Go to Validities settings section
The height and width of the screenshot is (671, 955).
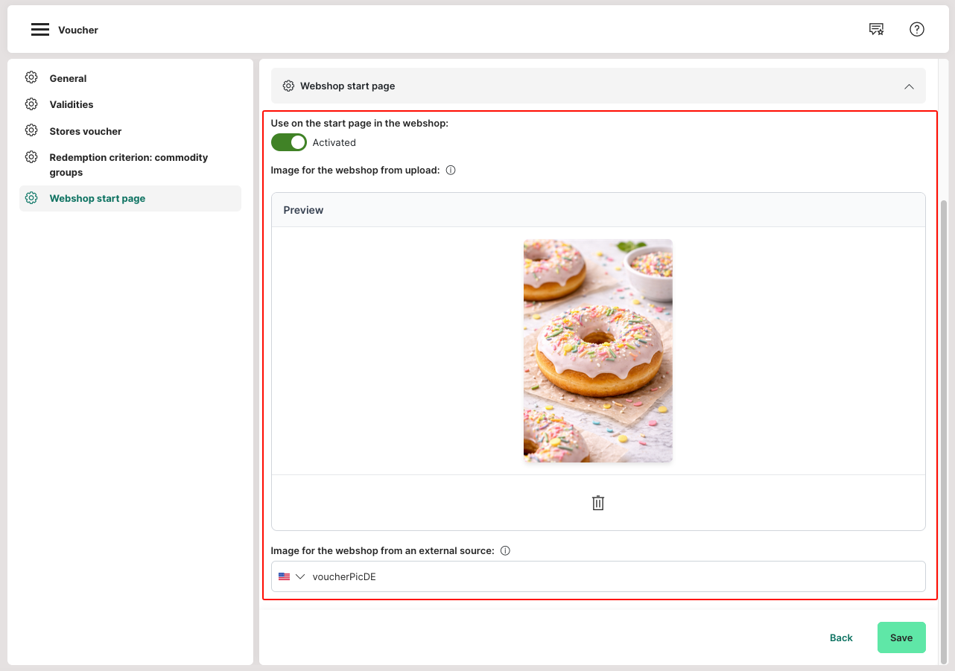point(72,104)
